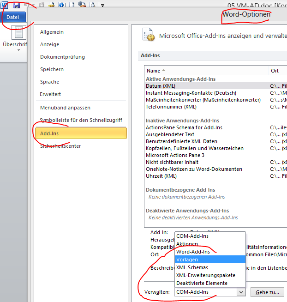This screenshot has height=302, width=287.
Task: Choose COM-Add-Ins in dropdown list
Action: point(210,236)
